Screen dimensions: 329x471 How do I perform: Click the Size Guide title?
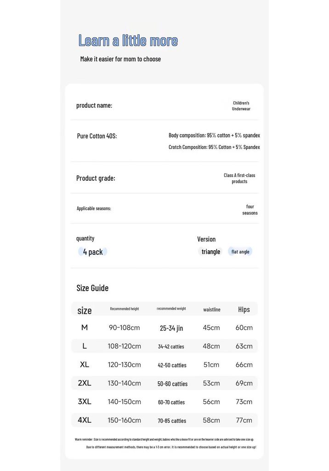(x=92, y=288)
